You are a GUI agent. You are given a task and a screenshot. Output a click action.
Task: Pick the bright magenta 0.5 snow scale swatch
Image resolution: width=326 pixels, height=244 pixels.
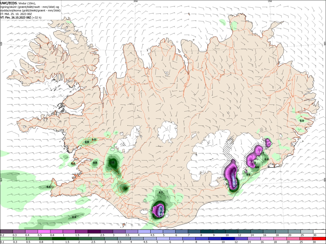click(x=44, y=232)
